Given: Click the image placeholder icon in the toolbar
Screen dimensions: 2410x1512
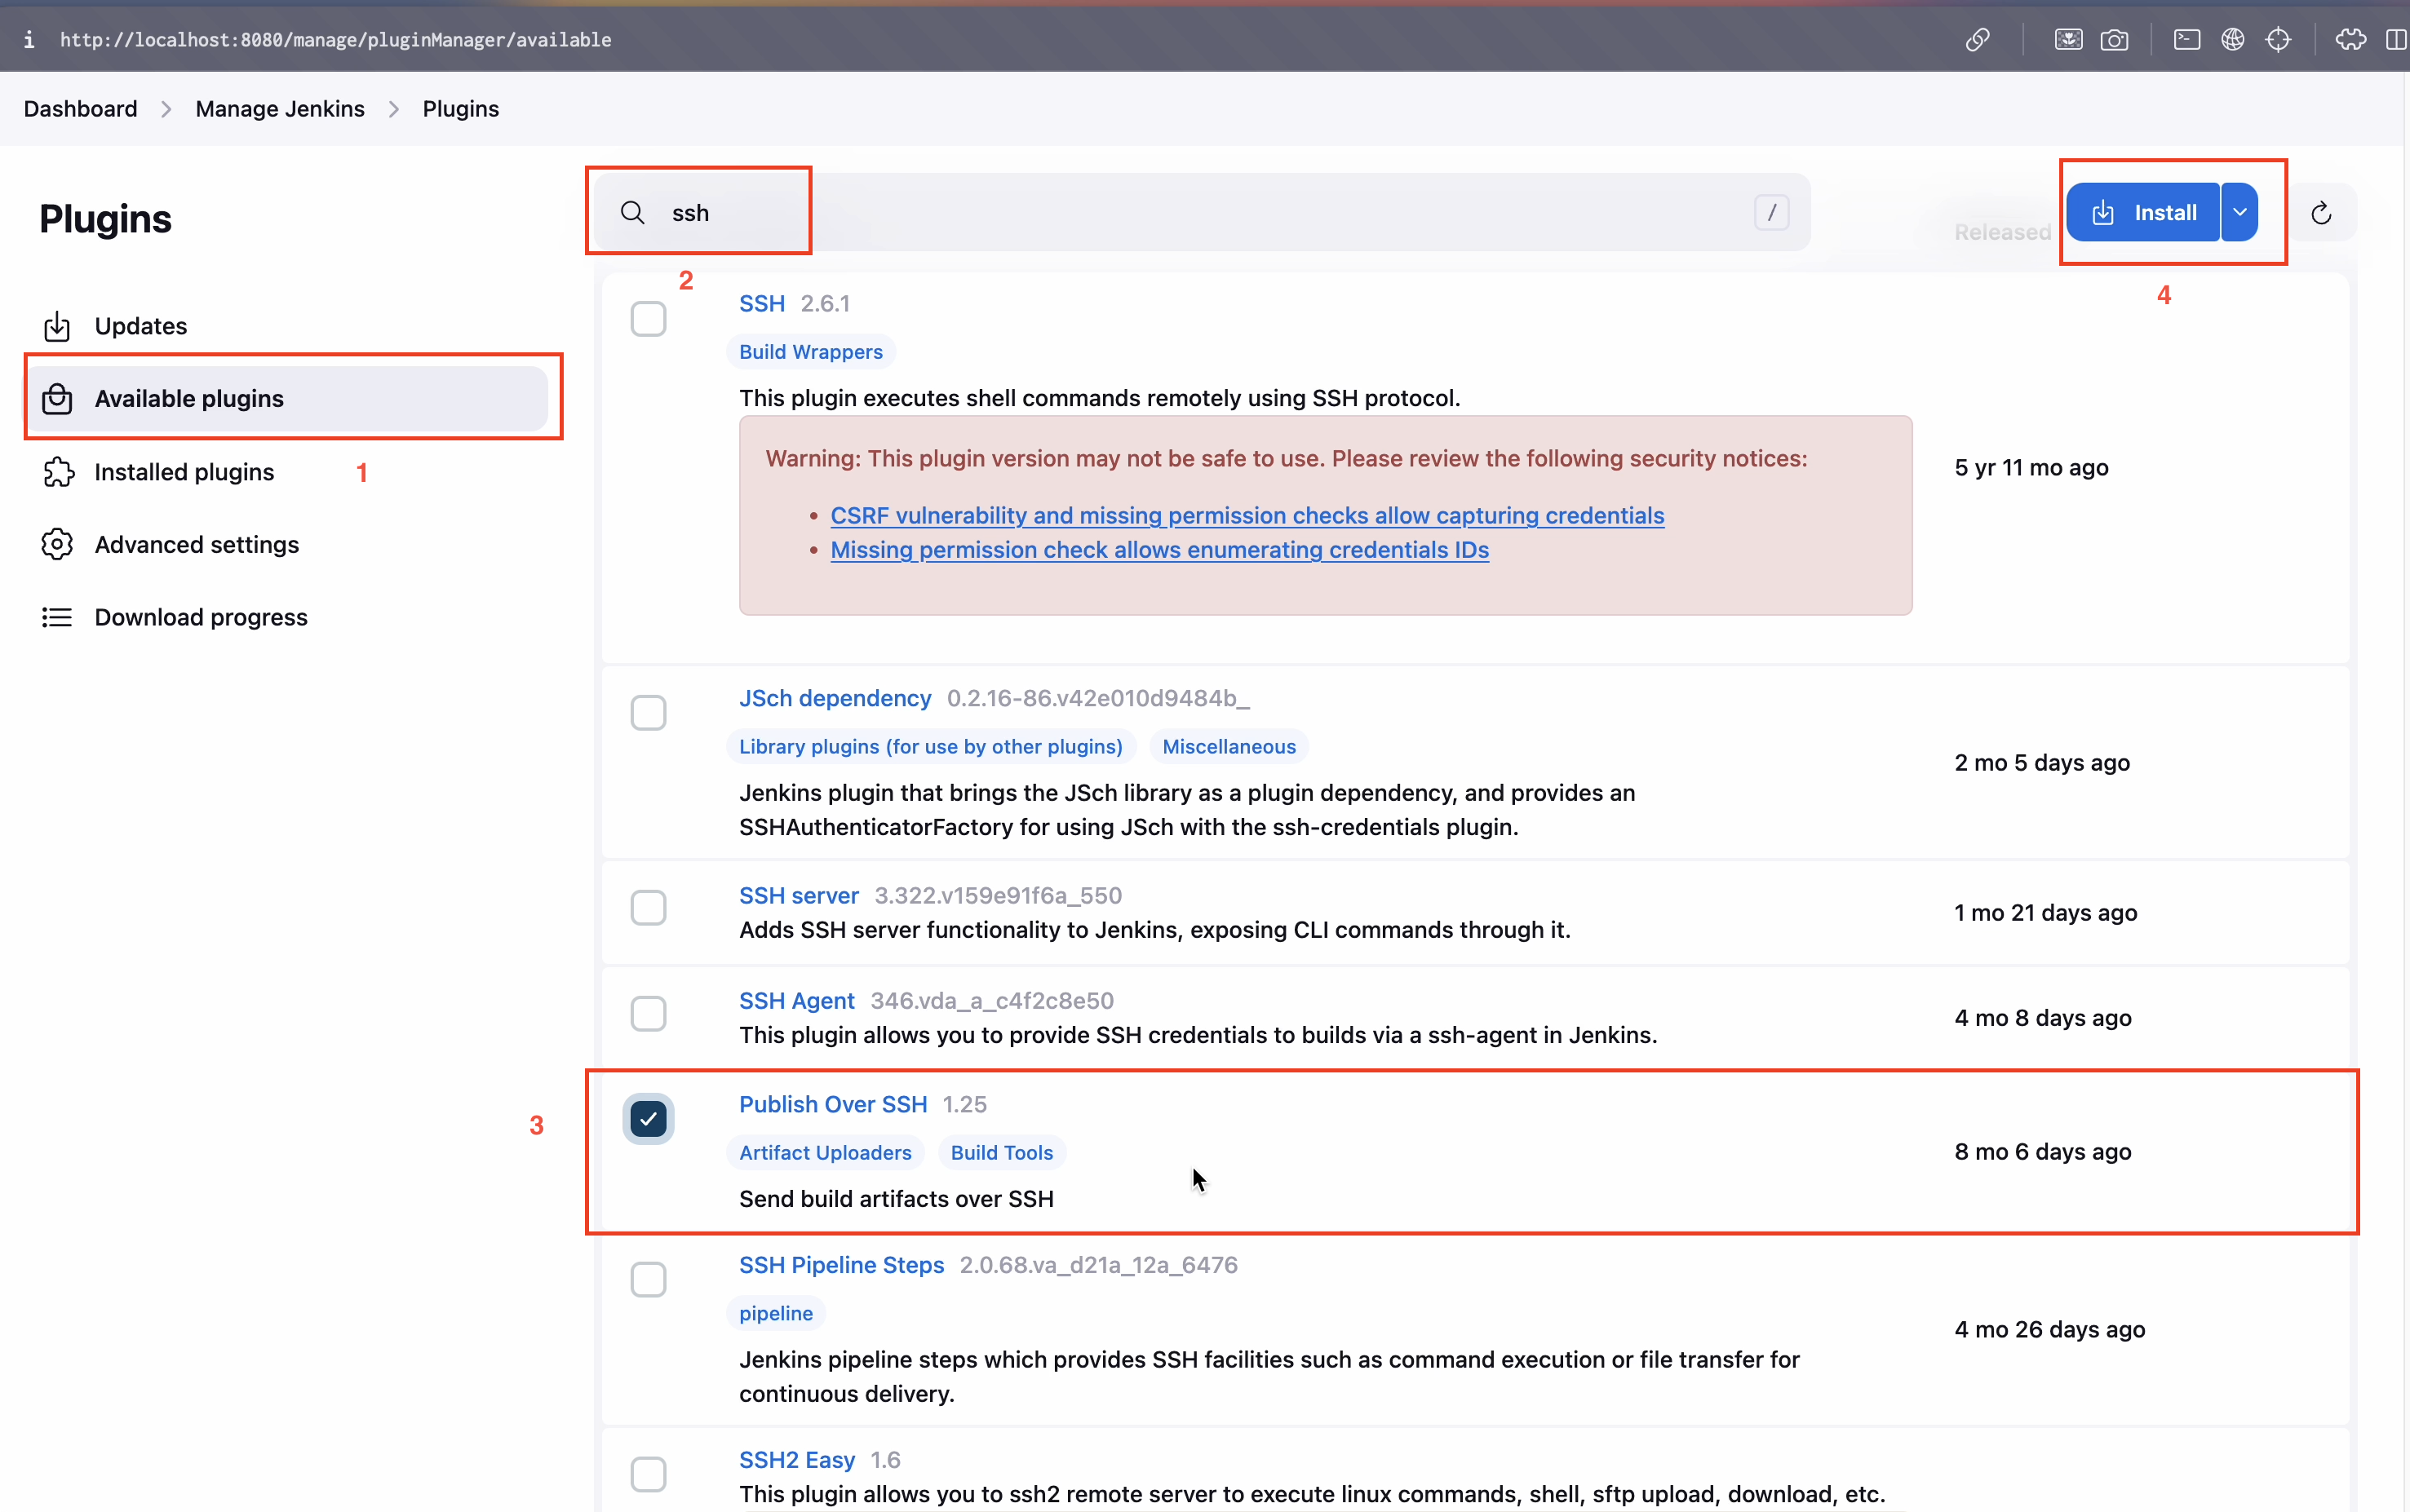Looking at the screenshot, I should pyautogui.click(x=2069, y=40).
